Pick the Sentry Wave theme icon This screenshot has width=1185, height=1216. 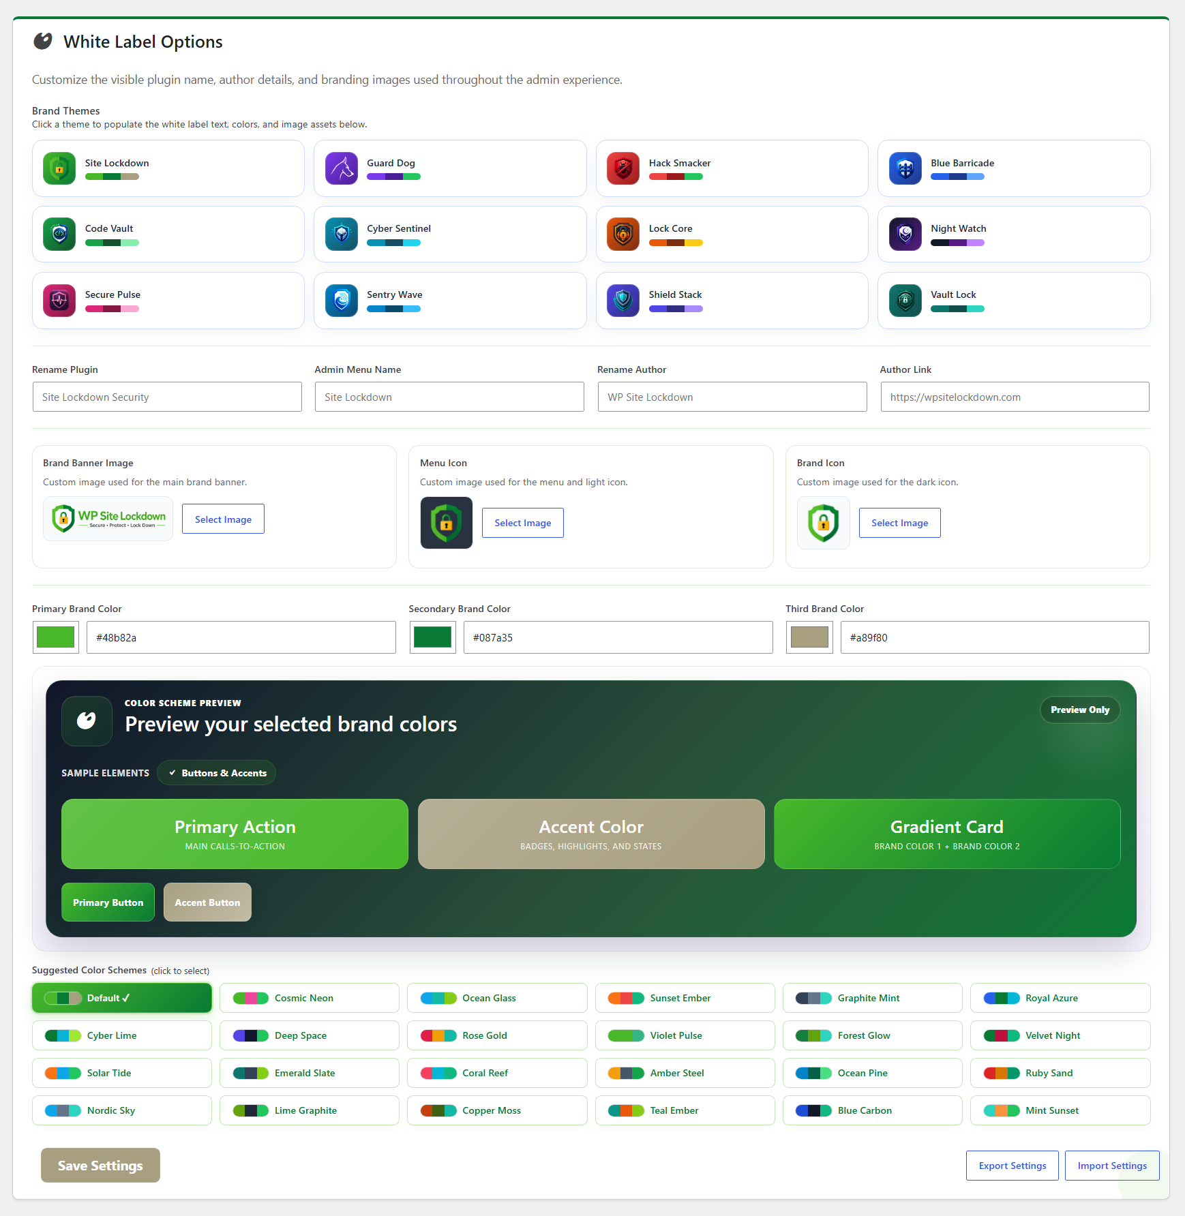click(342, 301)
